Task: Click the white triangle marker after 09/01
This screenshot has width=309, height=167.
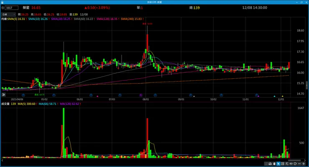Action: coord(194,96)
